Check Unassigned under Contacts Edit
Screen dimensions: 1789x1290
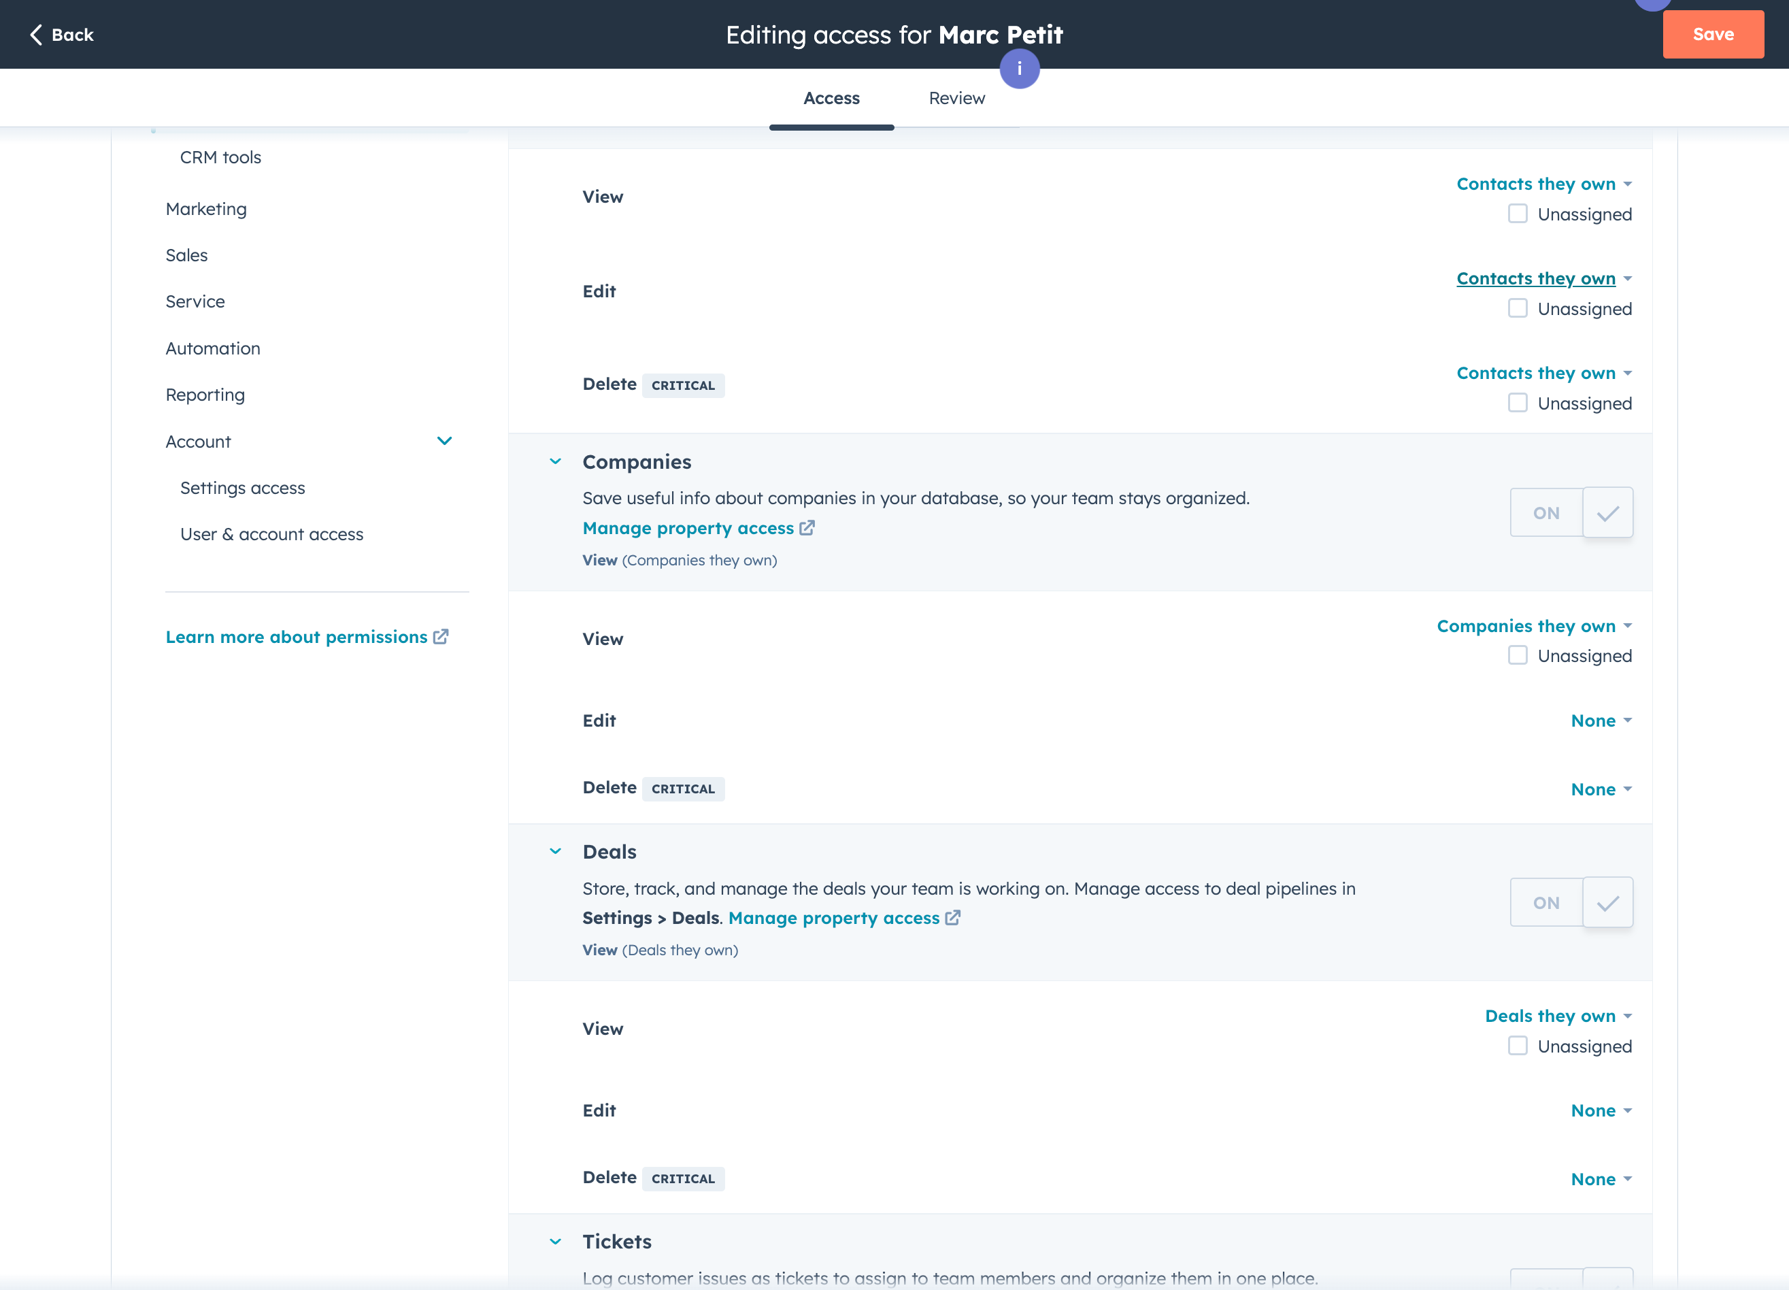tap(1518, 308)
